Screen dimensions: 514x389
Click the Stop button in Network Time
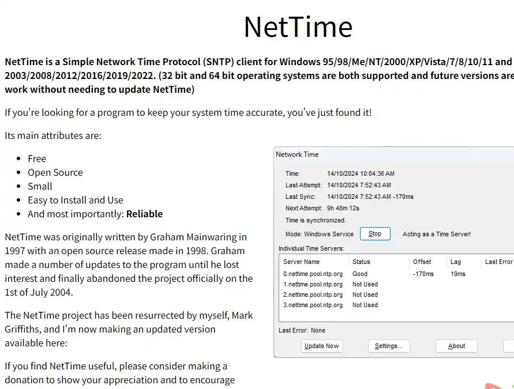pos(375,234)
